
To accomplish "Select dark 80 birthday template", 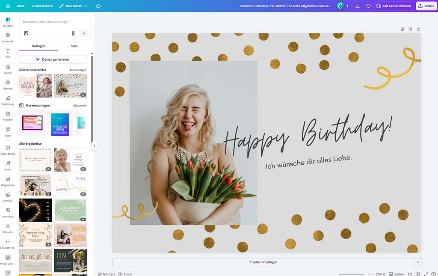I will pyautogui.click(x=70, y=260).
